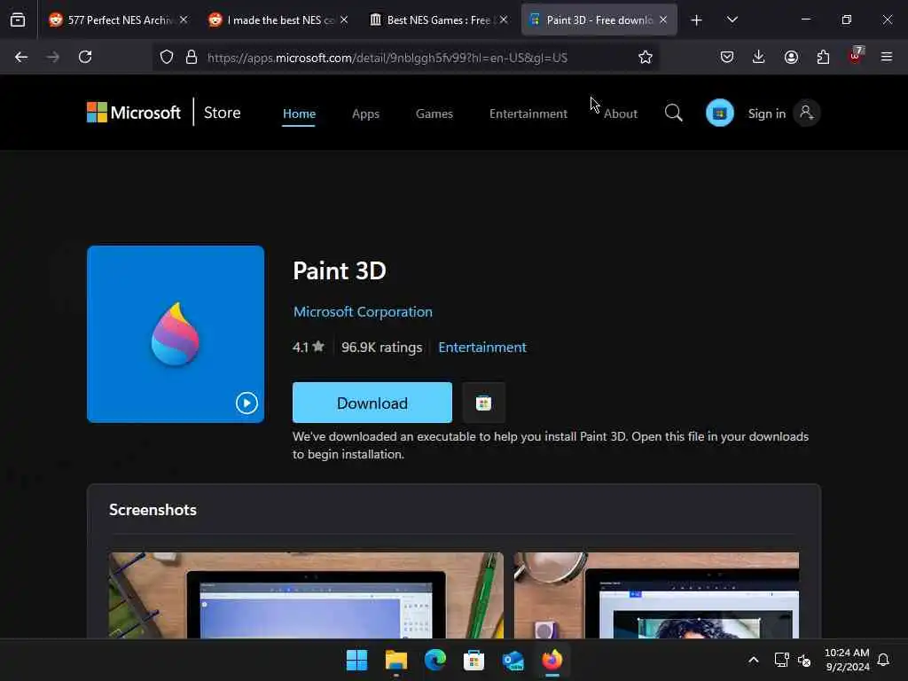The image size is (908, 681).
Task: Click the Paint 3D app logo image
Action: [175, 334]
